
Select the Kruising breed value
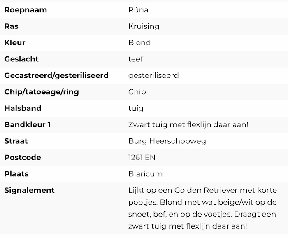144,26
